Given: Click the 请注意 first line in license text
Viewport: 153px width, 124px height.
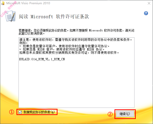Looking at the screenshot, I should point(75,40).
